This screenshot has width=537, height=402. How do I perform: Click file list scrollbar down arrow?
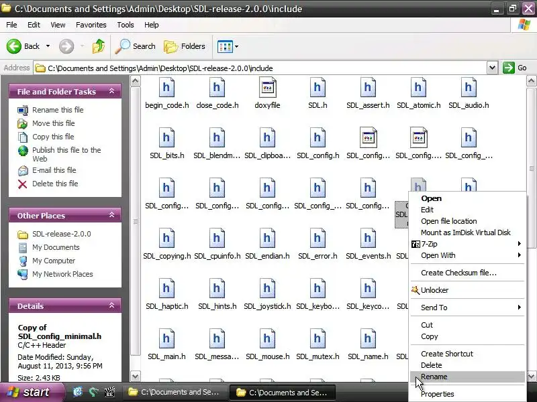pos(531,377)
